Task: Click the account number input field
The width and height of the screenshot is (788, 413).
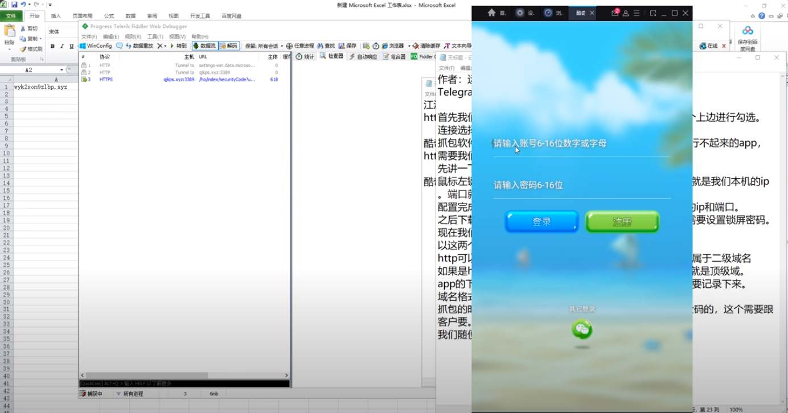Action: click(581, 143)
